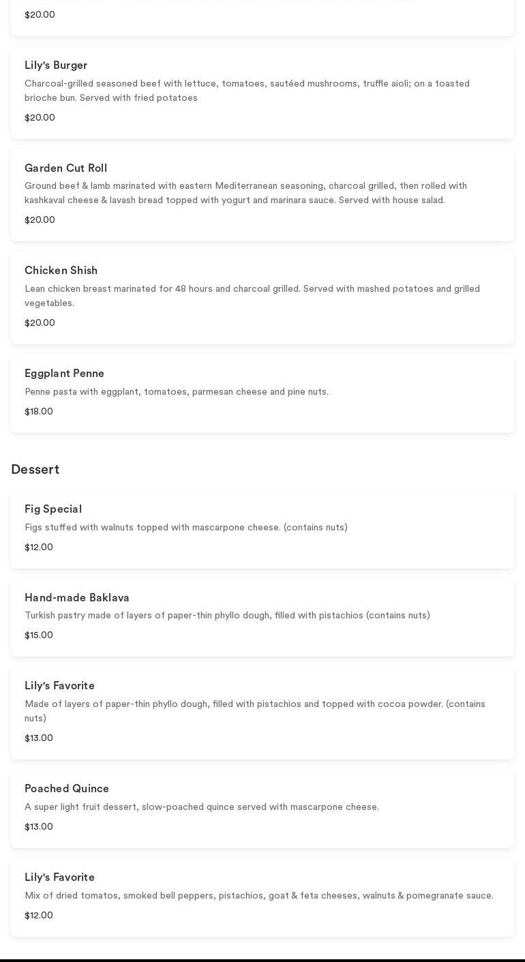The width and height of the screenshot is (525, 962).
Task: Select the Hand-made Baklava item
Action: [76, 598]
